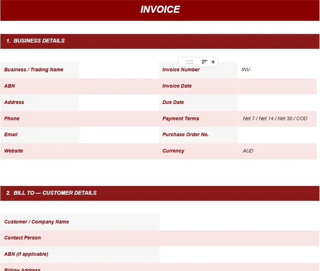Click the Email label cell
Image resolution: width=320 pixels, height=271 pixels.
[x=40, y=135]
